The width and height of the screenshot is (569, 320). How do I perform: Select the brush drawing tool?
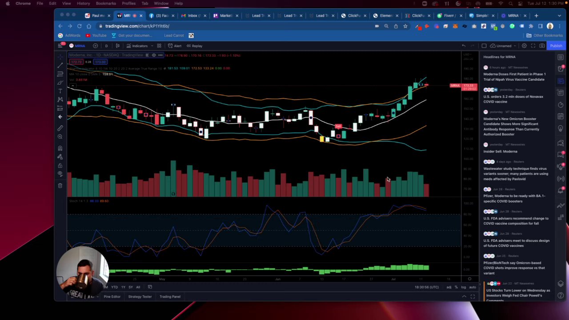tap(60, 82)
